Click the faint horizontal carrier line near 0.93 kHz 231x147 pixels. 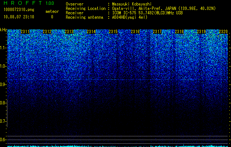[118, 80]
